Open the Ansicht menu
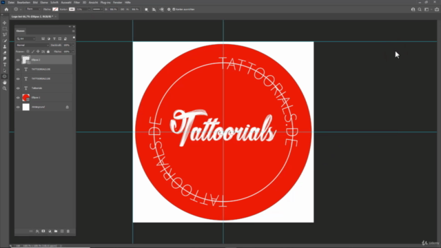 [94, 3]
